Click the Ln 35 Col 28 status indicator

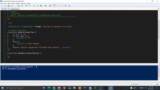[x=134, y=84]
